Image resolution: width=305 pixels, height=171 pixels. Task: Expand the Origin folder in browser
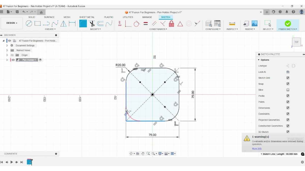pyautogui.click(x=7, y=55)
